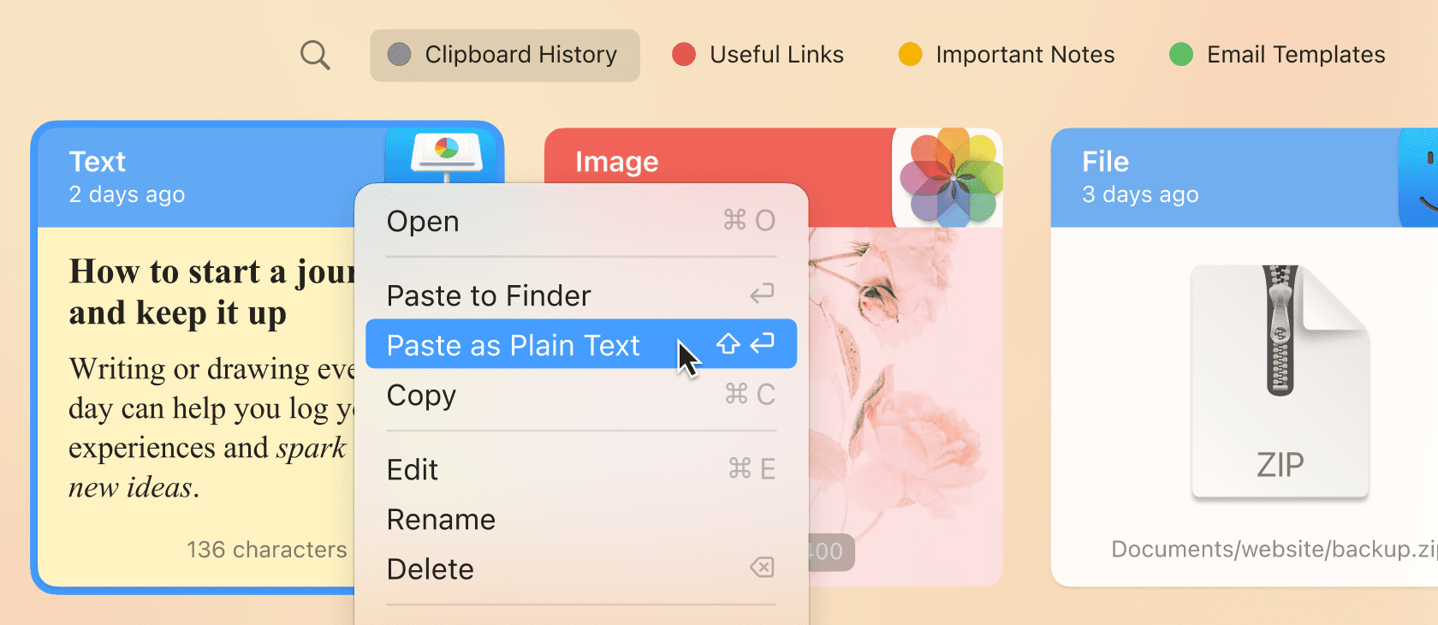Click the red dot beside Useful Links

(x=684, y=55)
